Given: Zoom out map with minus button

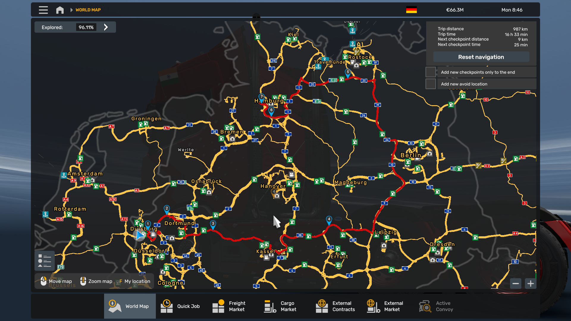Looking at the screenshot, I should (516, 284).
